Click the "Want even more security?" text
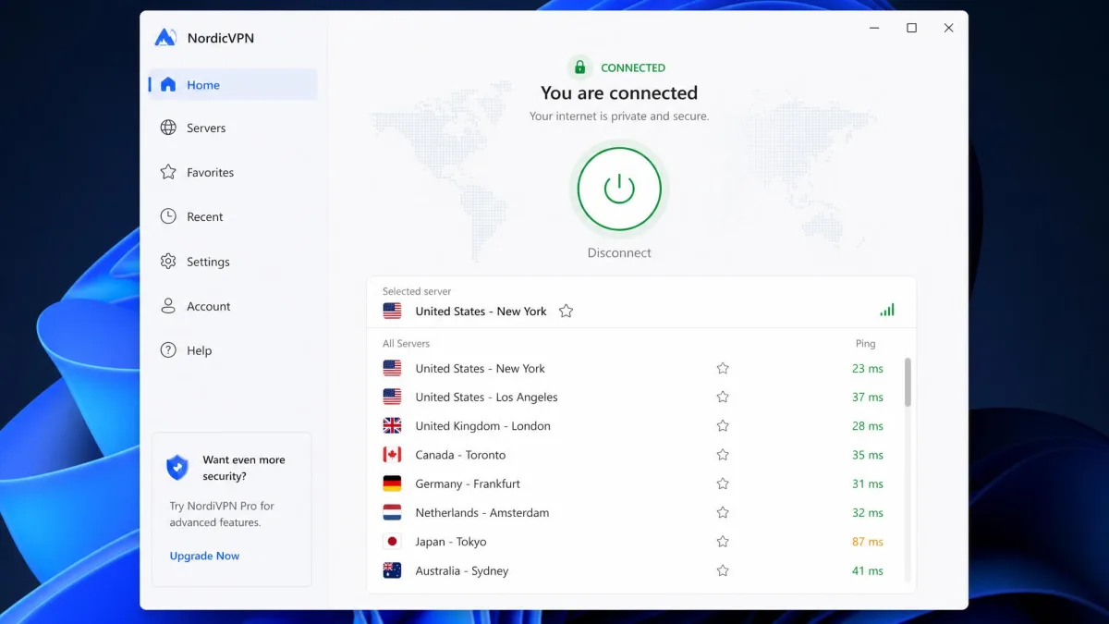Viewport: 1109px width, 624px height. (x=244, y=468)
